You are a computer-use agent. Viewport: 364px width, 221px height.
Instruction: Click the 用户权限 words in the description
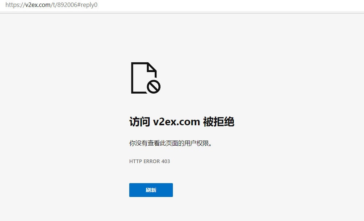[197, 143]
